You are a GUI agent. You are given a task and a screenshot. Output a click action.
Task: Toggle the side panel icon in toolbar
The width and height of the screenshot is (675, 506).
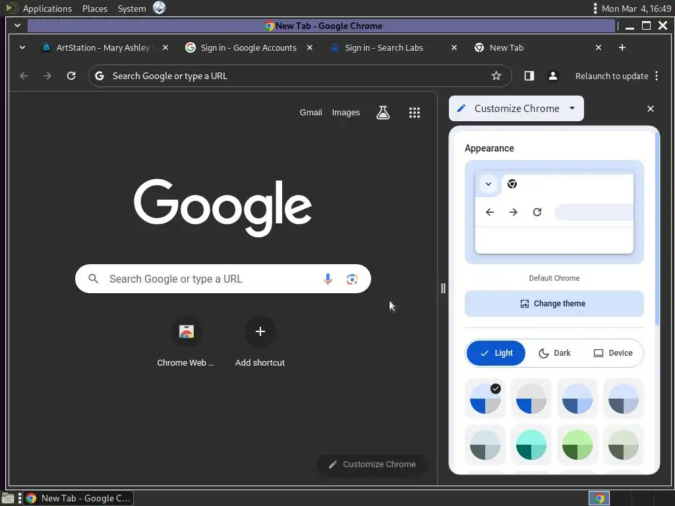click(529, 76)
